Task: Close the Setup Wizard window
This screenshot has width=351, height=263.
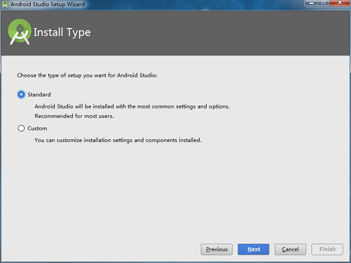Action: [339, 3]
